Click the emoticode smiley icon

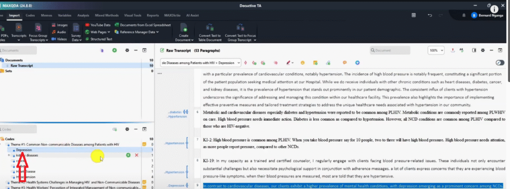302,62
